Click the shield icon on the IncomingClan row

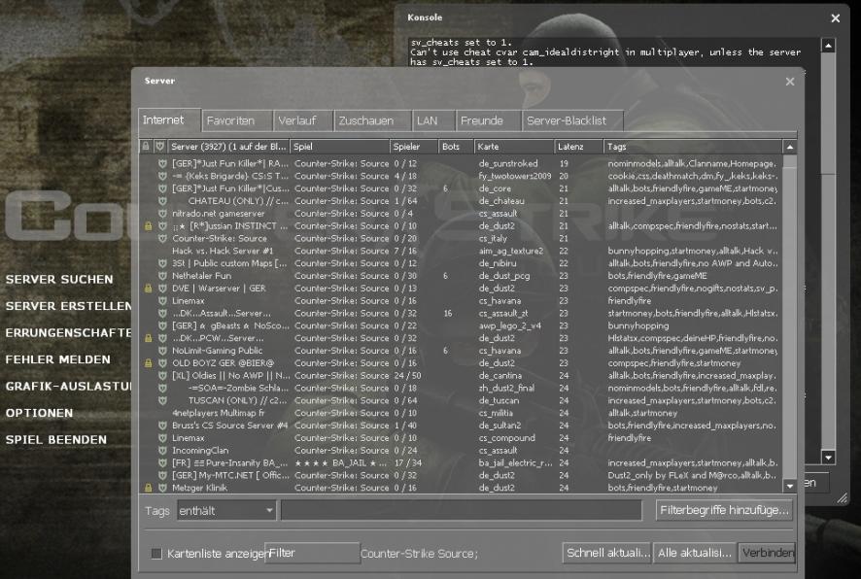(x=162, y=451)
